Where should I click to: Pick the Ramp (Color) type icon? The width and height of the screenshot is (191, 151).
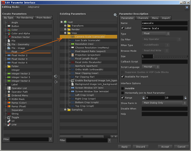pyautogui.click(x=9, y=103)
